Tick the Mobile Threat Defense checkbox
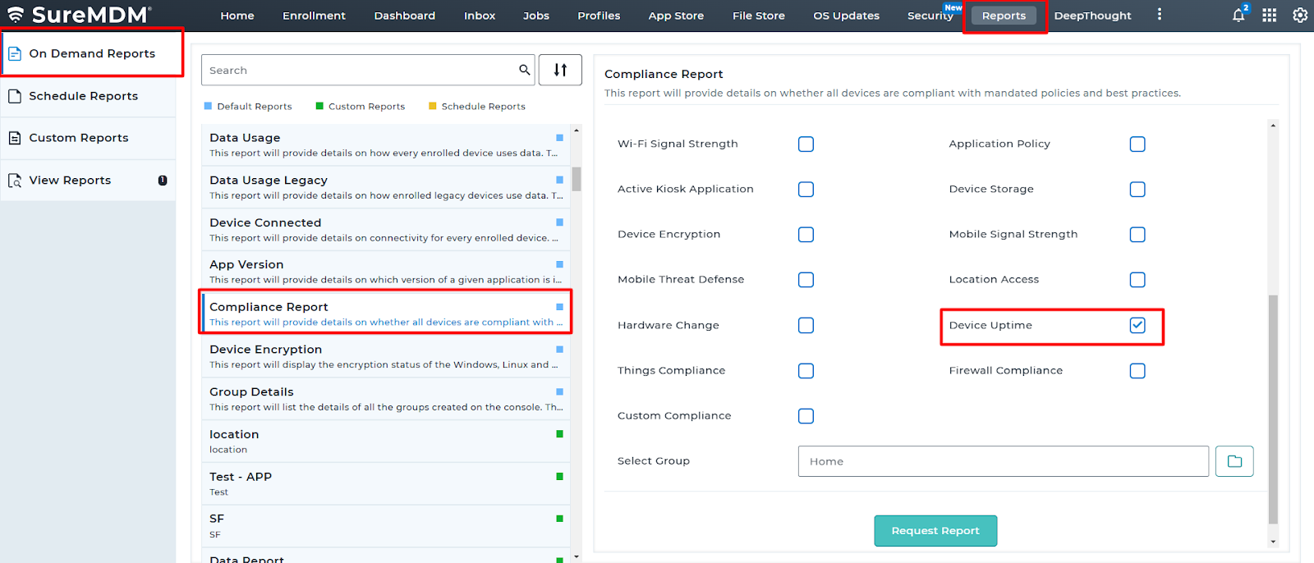This screenshot has height=563, width=1314. pos(806,280)
